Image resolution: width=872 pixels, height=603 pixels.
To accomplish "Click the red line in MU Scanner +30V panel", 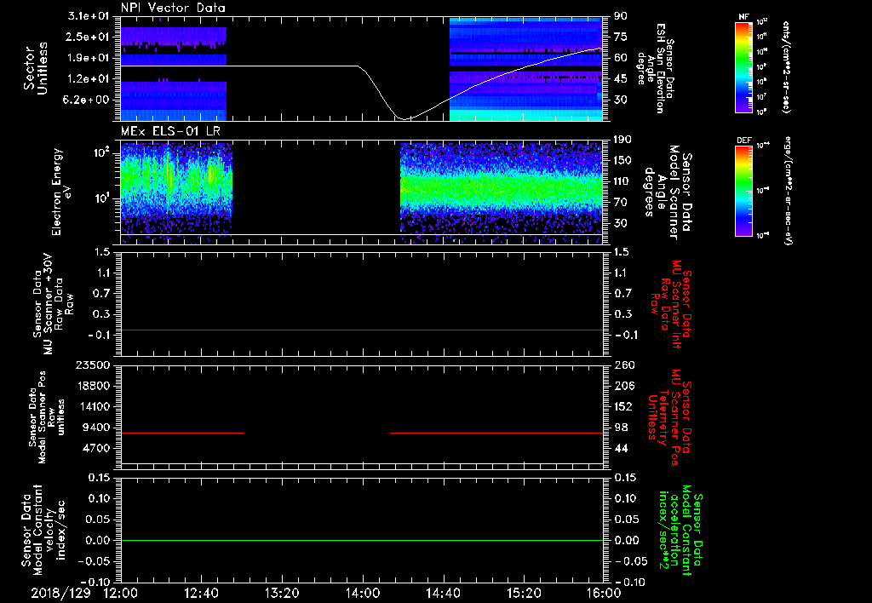I will (x=362, y=330).
